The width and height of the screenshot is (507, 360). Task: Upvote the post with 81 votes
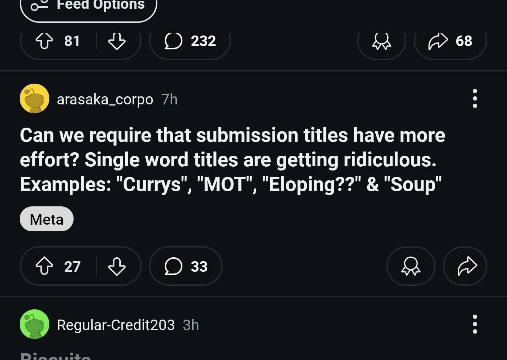44,41
